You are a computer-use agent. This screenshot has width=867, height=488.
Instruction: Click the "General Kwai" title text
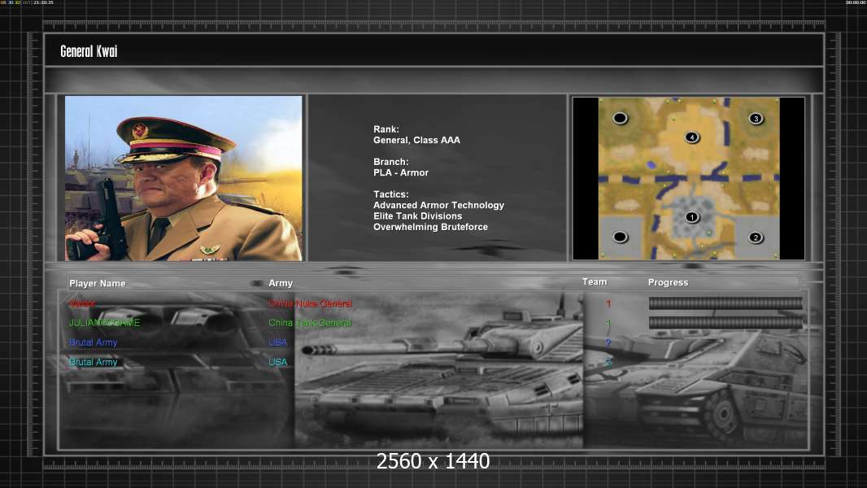pos(89,51)
